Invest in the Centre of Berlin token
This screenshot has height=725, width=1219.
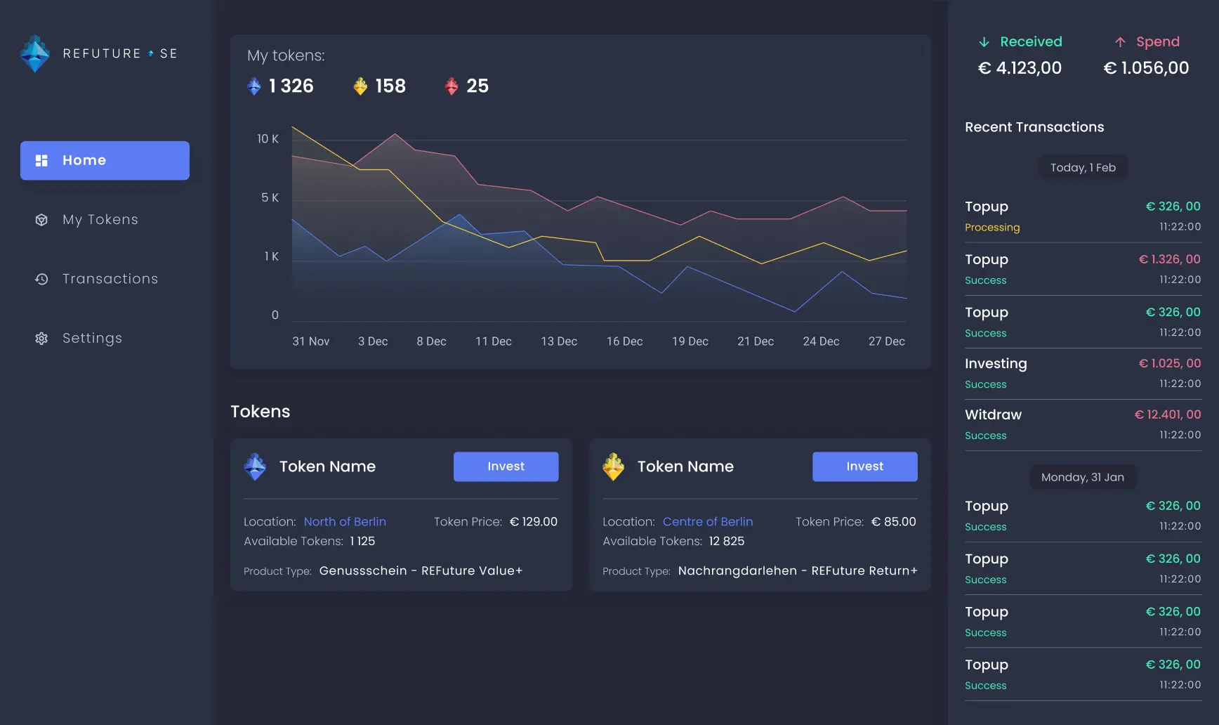tap(864, 466)
